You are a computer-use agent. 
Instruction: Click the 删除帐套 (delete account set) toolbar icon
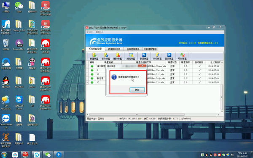coord(118,56)
